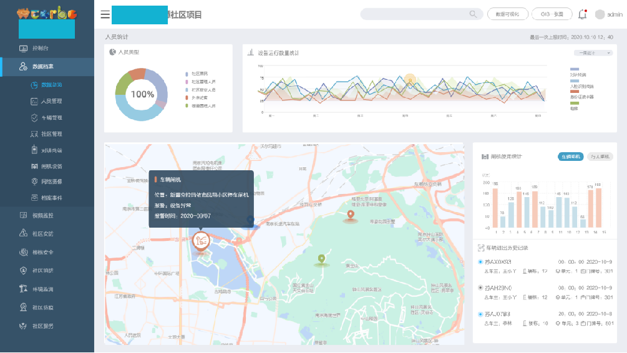Click bar 14 in gate usage chart
The image size is (627, 353).
click(598, 208)
